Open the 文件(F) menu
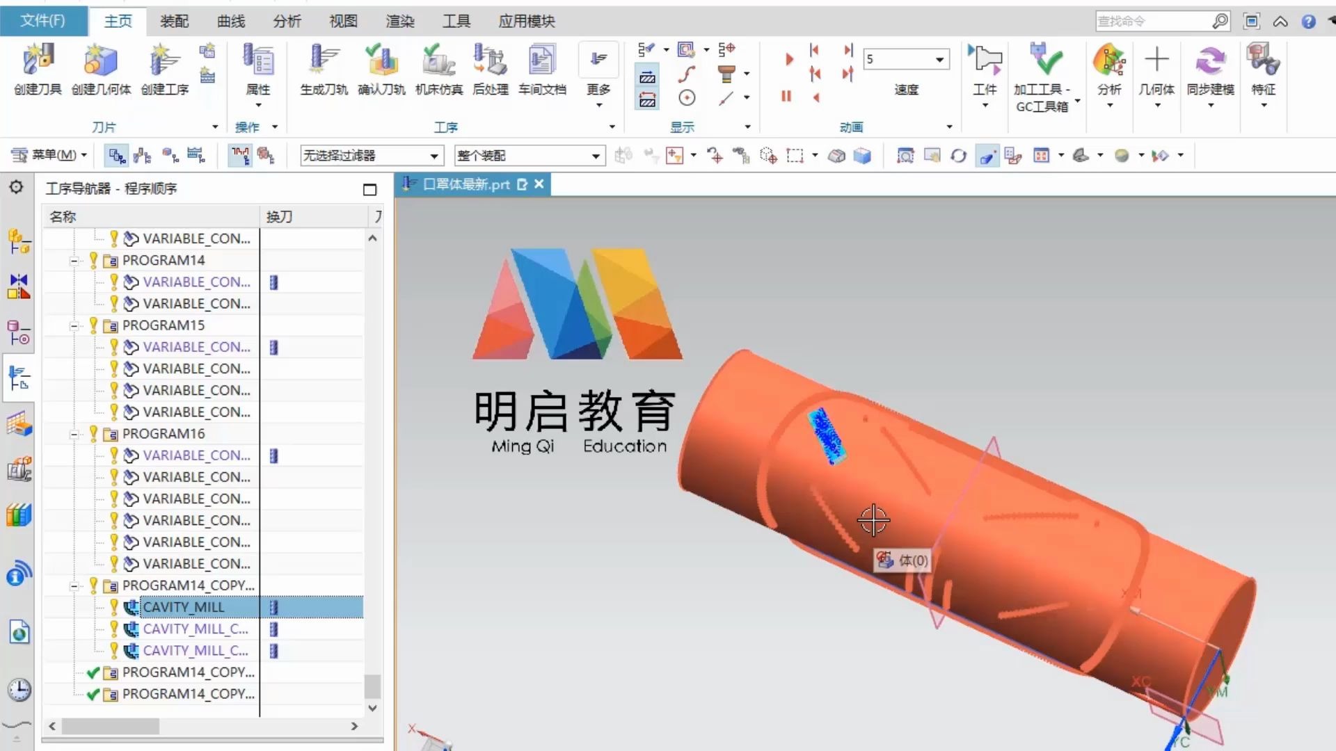 point(43,21)
